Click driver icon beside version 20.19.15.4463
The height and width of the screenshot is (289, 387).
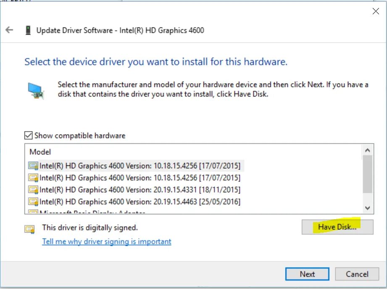[33, 202]
